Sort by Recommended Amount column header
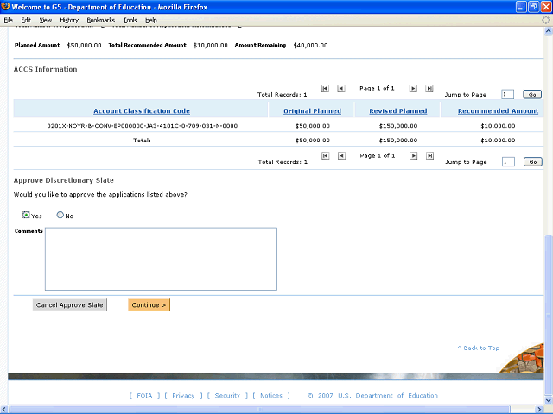Viewport: 553px width, 414px height. (x=498, y=110)
